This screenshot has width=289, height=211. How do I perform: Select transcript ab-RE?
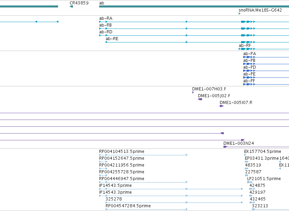[x=112, y=39]
